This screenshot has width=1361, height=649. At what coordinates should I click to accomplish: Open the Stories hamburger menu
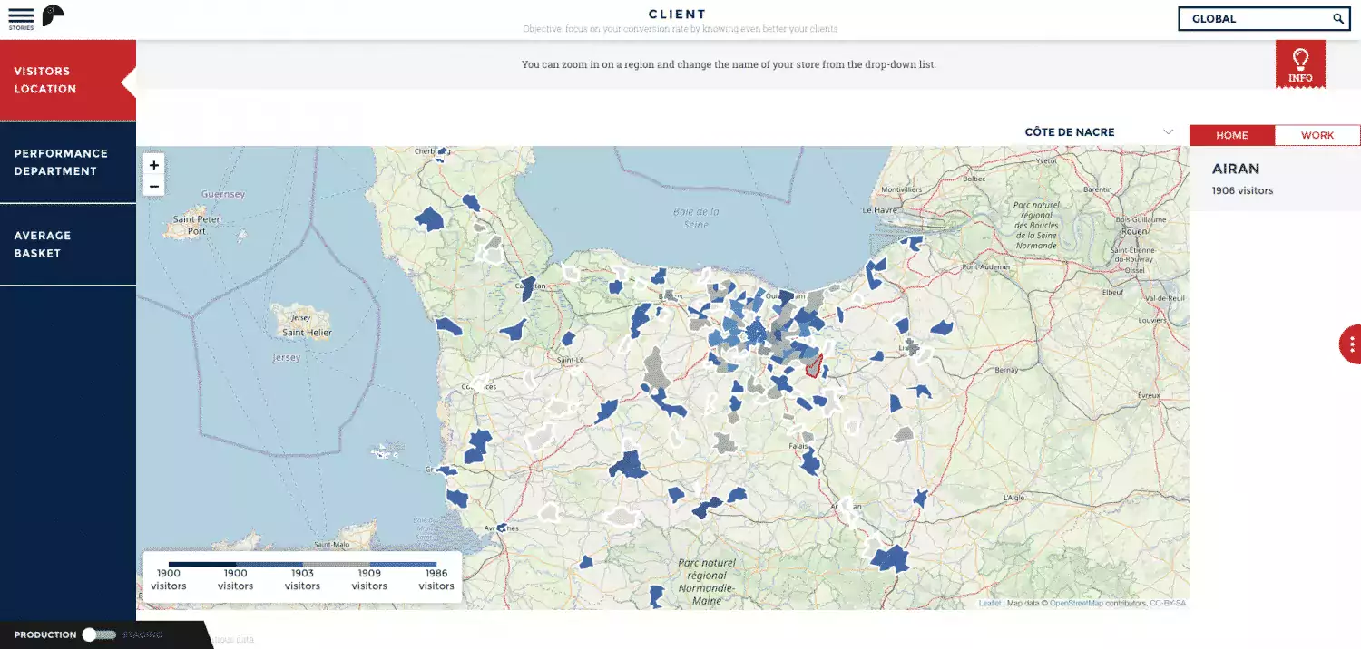21,18
